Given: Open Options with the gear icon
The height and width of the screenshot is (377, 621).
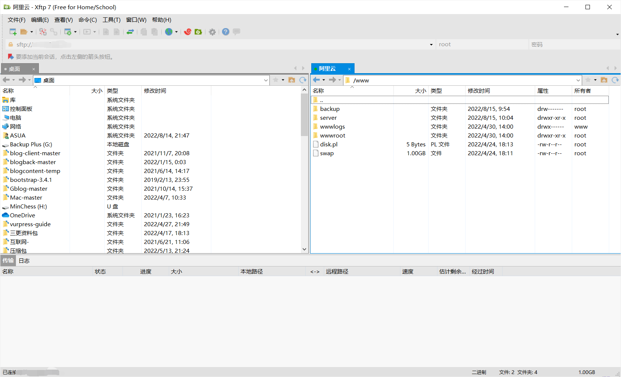Looking at the screenshot, I should [212, 32].
